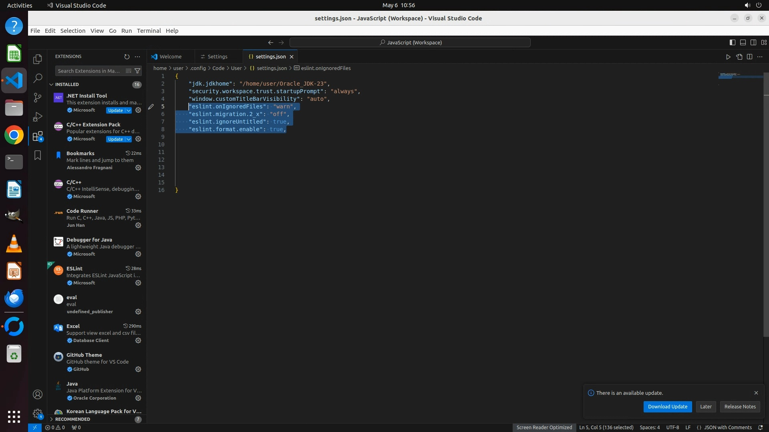The image size is (769, 432).
Task: Open the Run and Debug view
Action: coord(38,117)
